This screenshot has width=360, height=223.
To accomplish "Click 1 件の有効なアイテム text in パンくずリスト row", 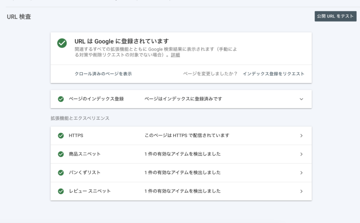I will tap(183, 173).
